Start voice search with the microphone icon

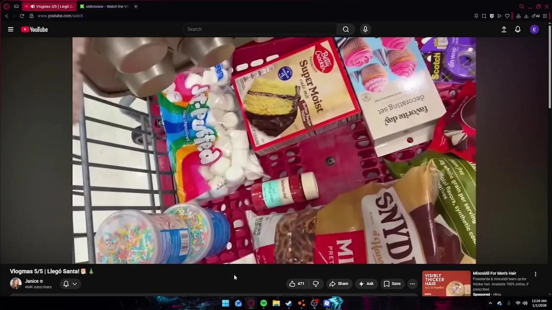[365, 29]
